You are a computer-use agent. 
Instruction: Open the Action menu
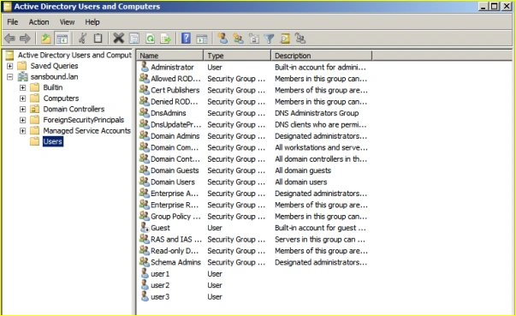[39, 22]
